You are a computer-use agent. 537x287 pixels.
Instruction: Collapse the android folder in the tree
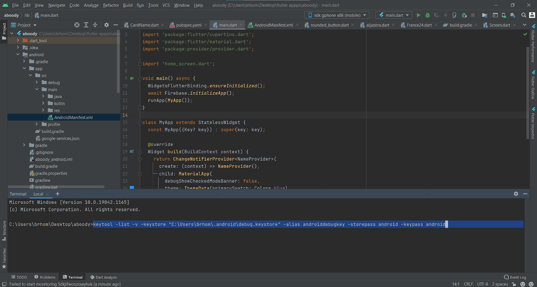pyautogui.click(x=18, y=55)
